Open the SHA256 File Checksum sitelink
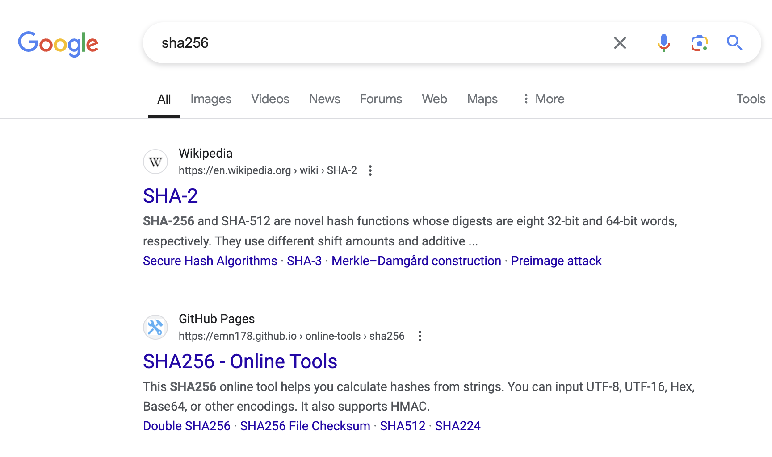 coord(305,426)
